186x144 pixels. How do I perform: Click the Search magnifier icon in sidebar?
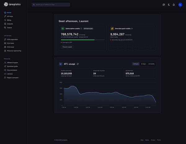5,28
